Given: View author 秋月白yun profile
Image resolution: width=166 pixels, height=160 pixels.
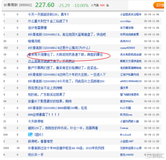Looking at the screenshot, I should (126, 115).
